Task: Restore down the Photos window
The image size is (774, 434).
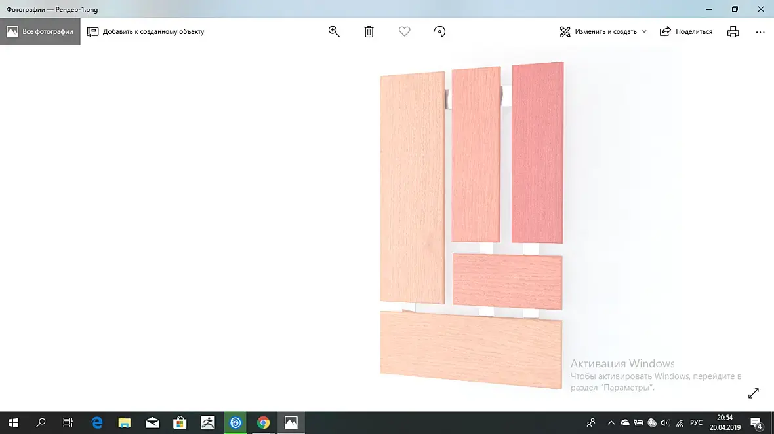Action: (735, 9)
